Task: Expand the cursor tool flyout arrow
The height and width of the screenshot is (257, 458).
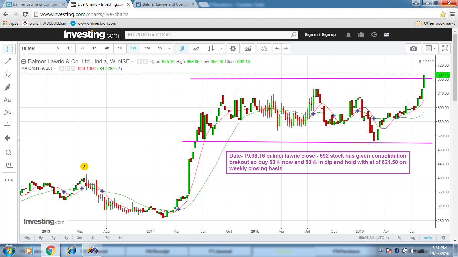Action: [14, 49]
